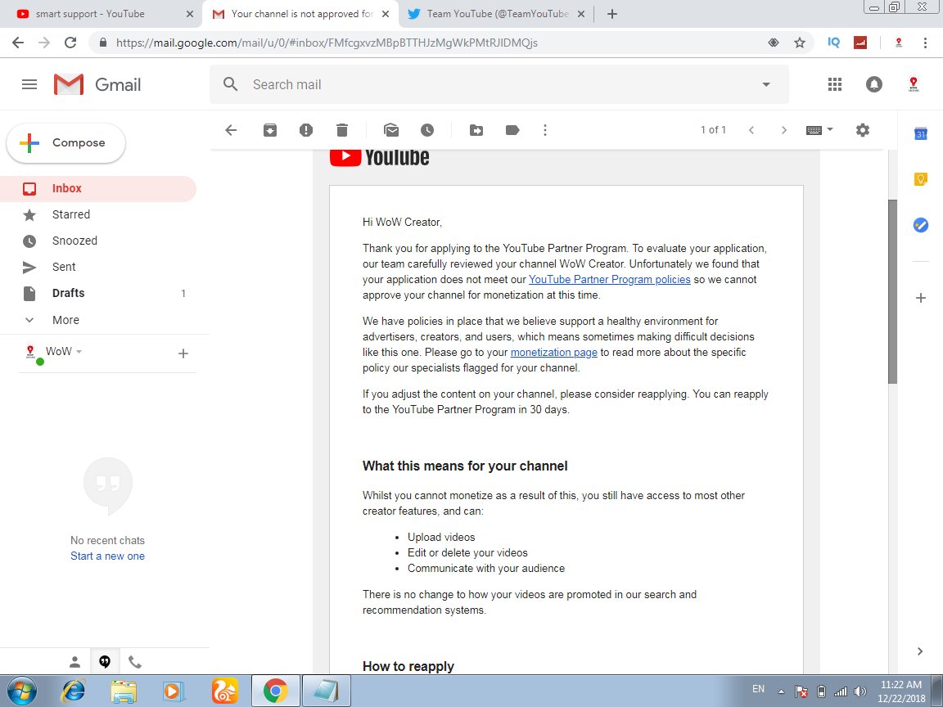This screenshot has width=943, height=707.
Task: Open the Snoozed folder
Action: [98, 241]
